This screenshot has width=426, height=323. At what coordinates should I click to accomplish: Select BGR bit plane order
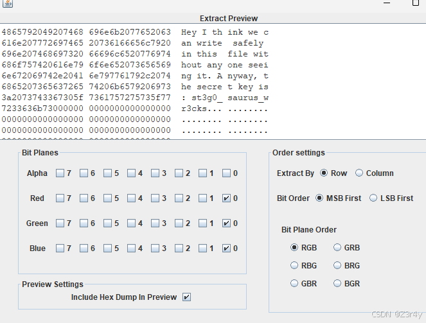click(x=337, y=283)
